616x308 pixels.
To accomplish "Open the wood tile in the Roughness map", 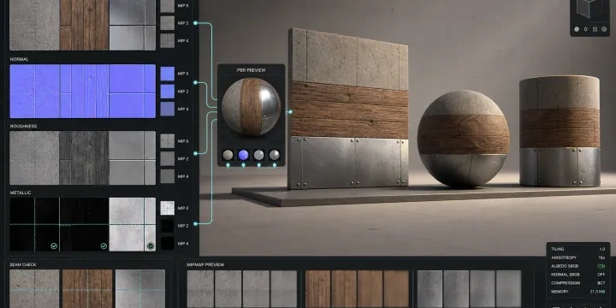I will (84, 158).
